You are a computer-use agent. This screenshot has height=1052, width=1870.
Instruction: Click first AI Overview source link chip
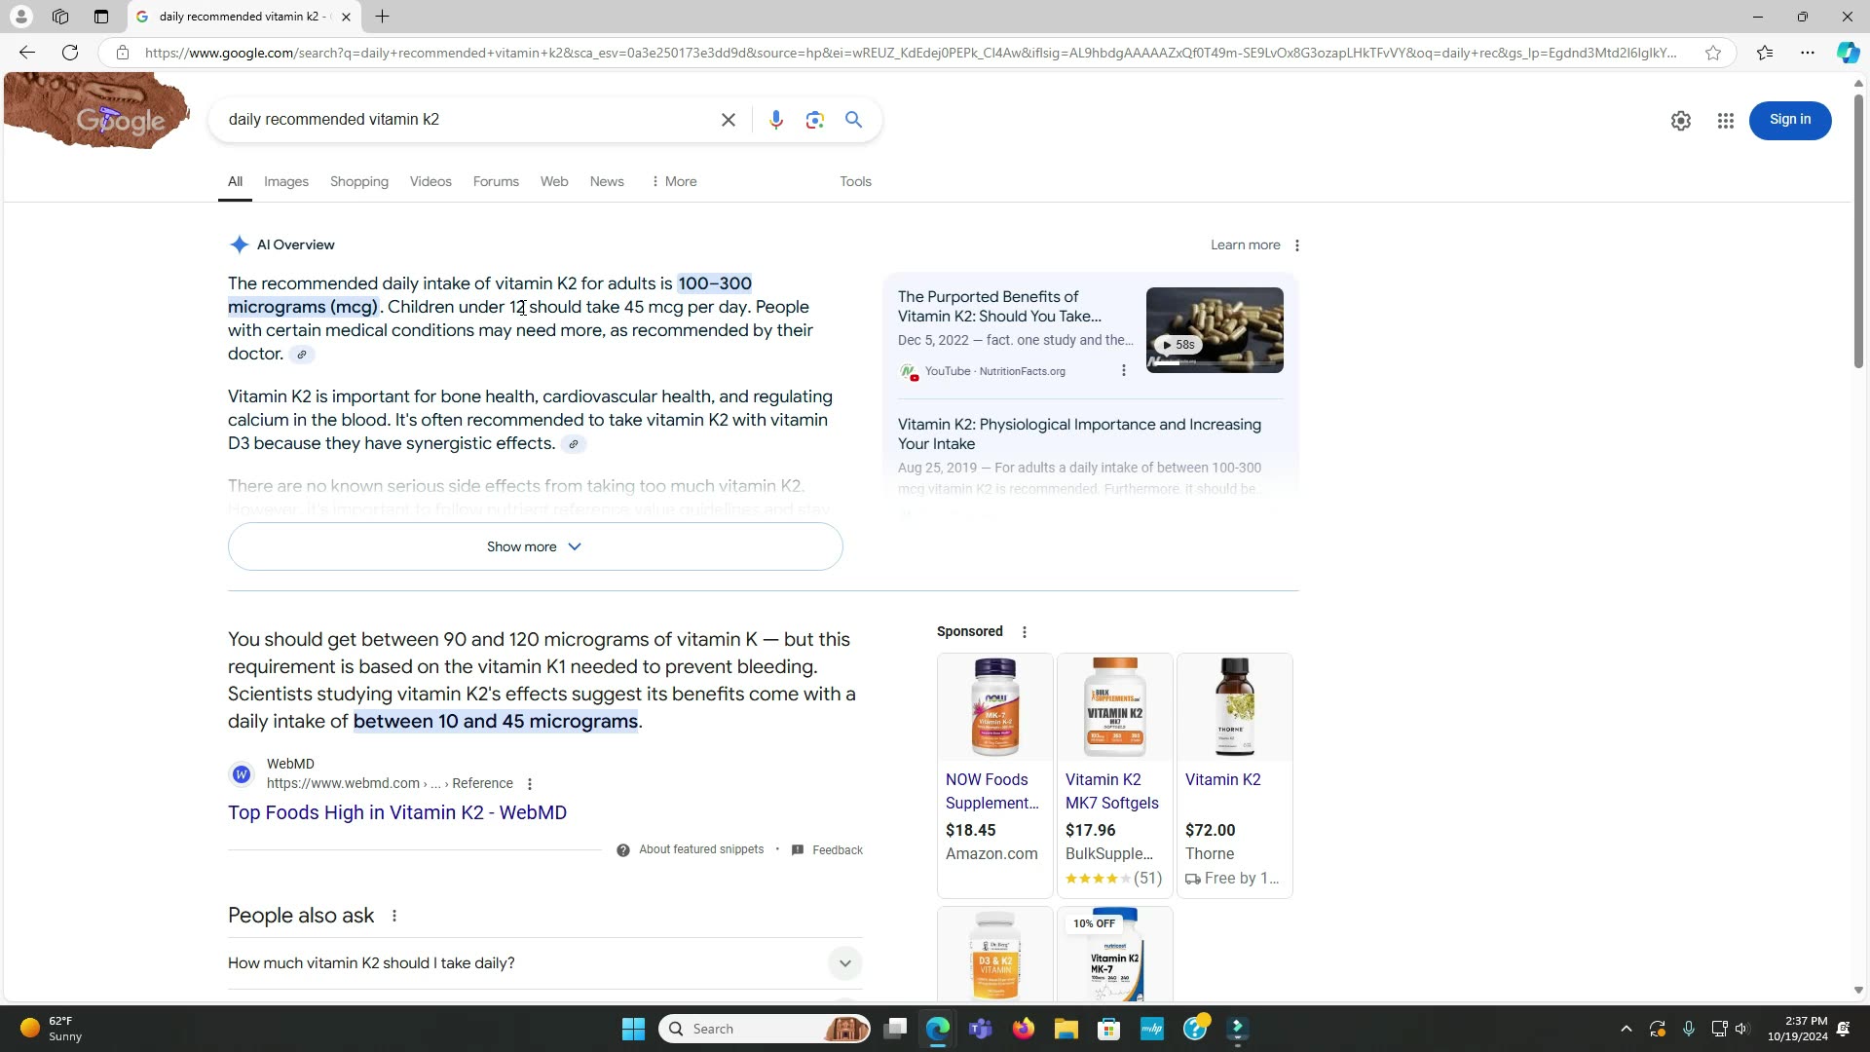(302, 355)
